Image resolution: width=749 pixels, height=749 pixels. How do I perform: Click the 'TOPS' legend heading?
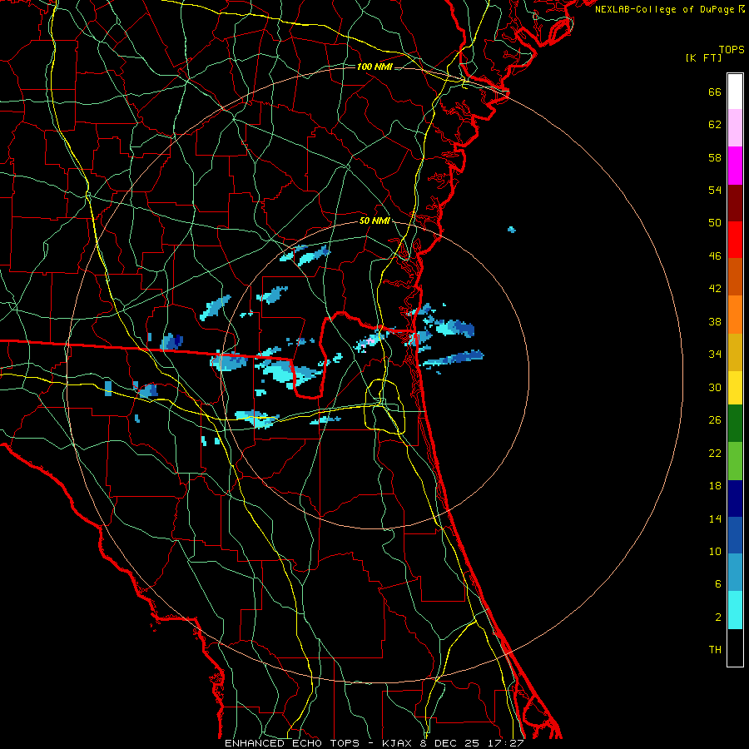(732, 50)
